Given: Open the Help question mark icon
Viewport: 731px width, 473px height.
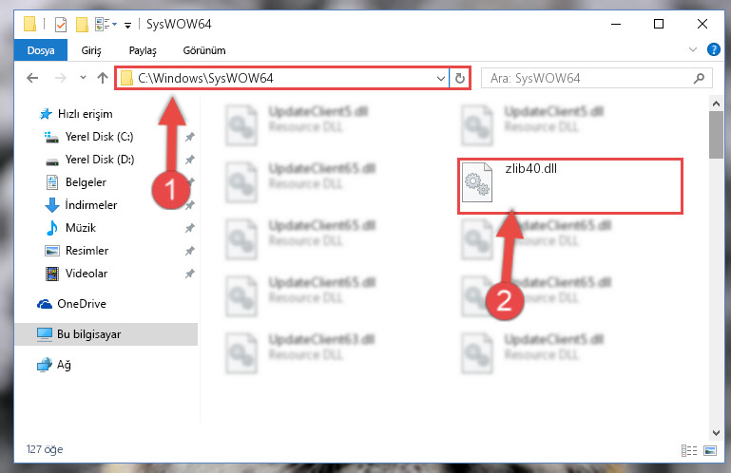Looking at the screenshot, I should (713, 49).
